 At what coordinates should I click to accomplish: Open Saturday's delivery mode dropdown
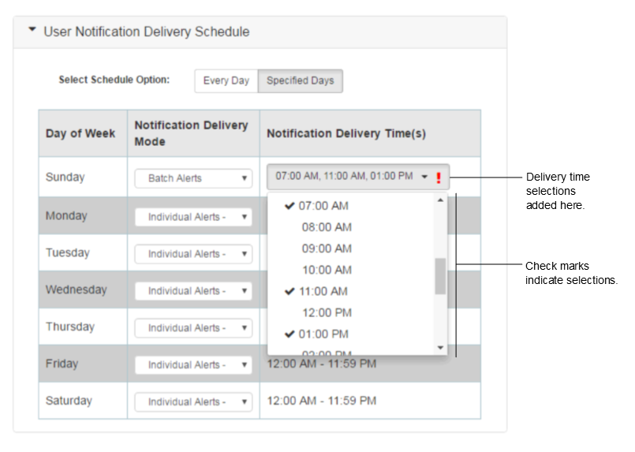click(x=192, y=402)
